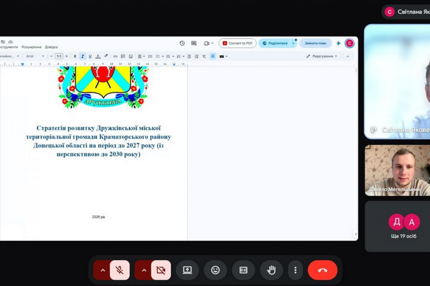Click the document title starting Стратегія розвитку
This screenshot has height=286, width=430.
[99, 141]
